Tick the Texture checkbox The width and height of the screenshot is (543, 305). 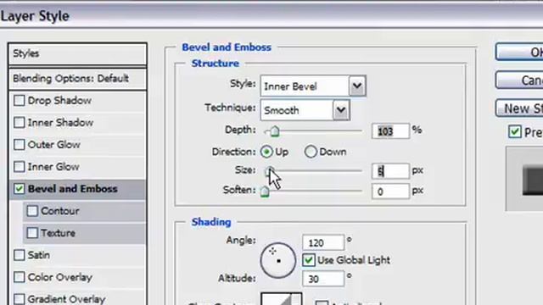(32, 233)
